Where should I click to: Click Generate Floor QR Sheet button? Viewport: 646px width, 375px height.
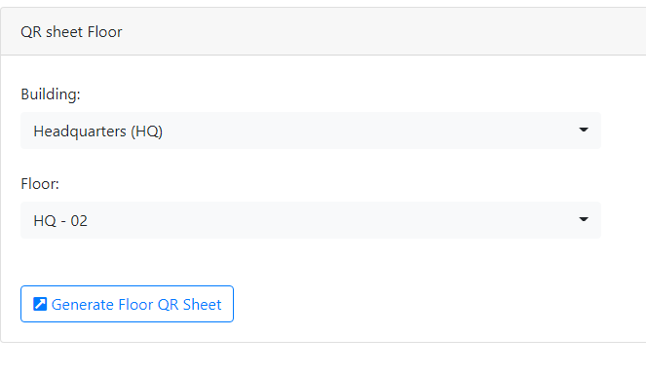(127, 304)
